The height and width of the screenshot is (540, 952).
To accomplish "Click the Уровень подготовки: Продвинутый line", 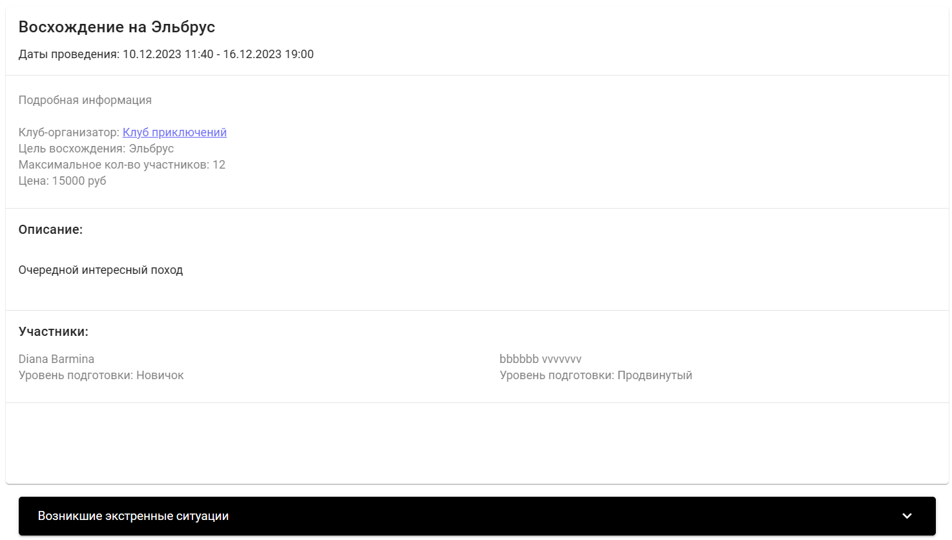I will point(595,375).
